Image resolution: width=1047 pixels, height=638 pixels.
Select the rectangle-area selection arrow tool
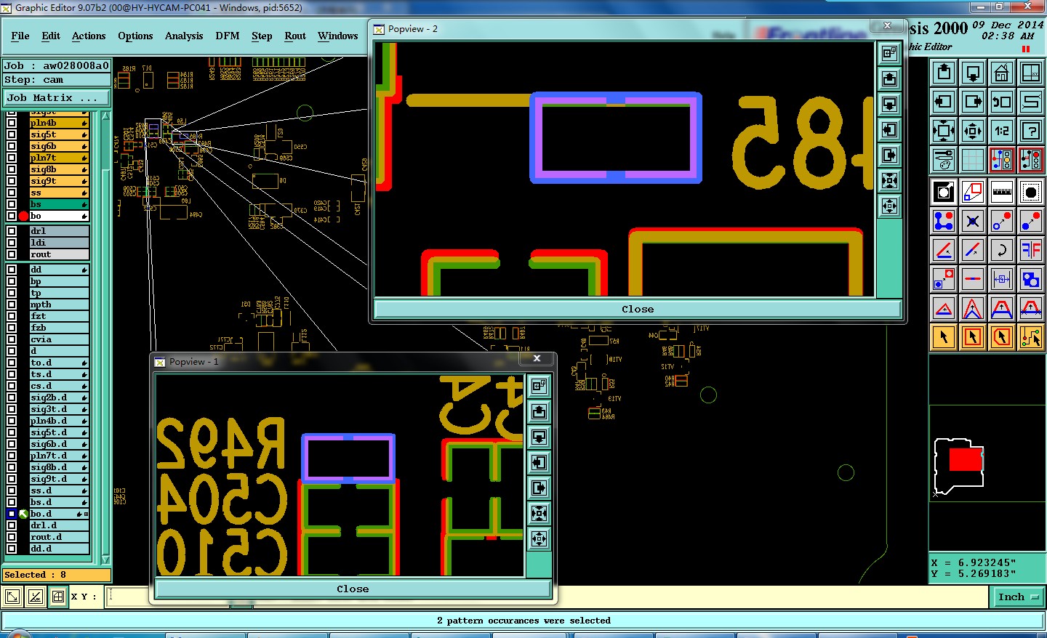[973, 337]
